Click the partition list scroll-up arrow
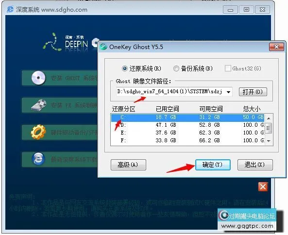The height and width of the screenshot is (235, 288). 269,118
